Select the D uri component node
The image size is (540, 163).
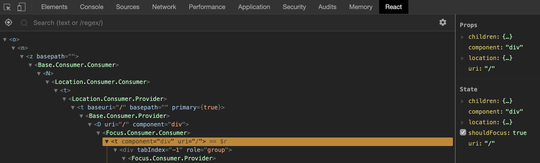(141, 125)
